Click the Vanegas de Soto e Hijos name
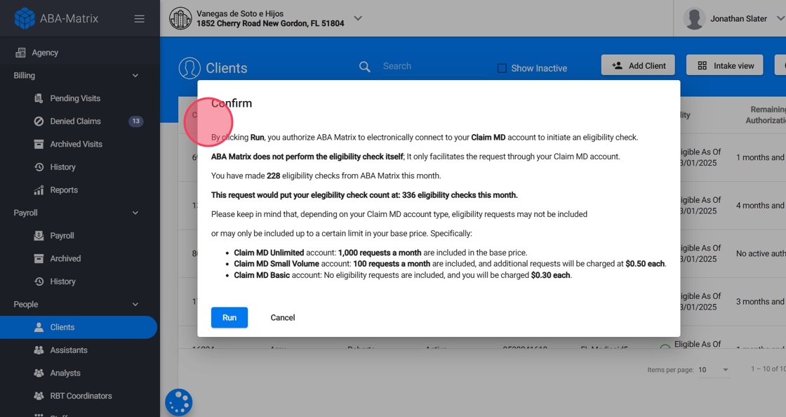 coord(240,13)
